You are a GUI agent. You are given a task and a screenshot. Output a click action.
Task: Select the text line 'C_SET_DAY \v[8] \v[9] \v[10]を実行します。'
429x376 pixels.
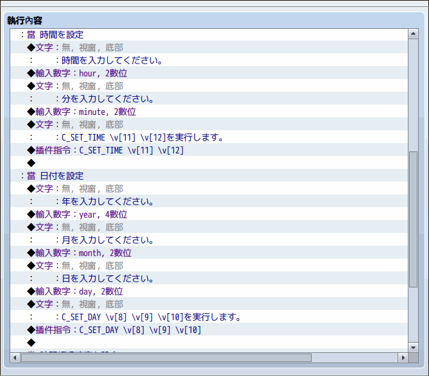[209, 317]
